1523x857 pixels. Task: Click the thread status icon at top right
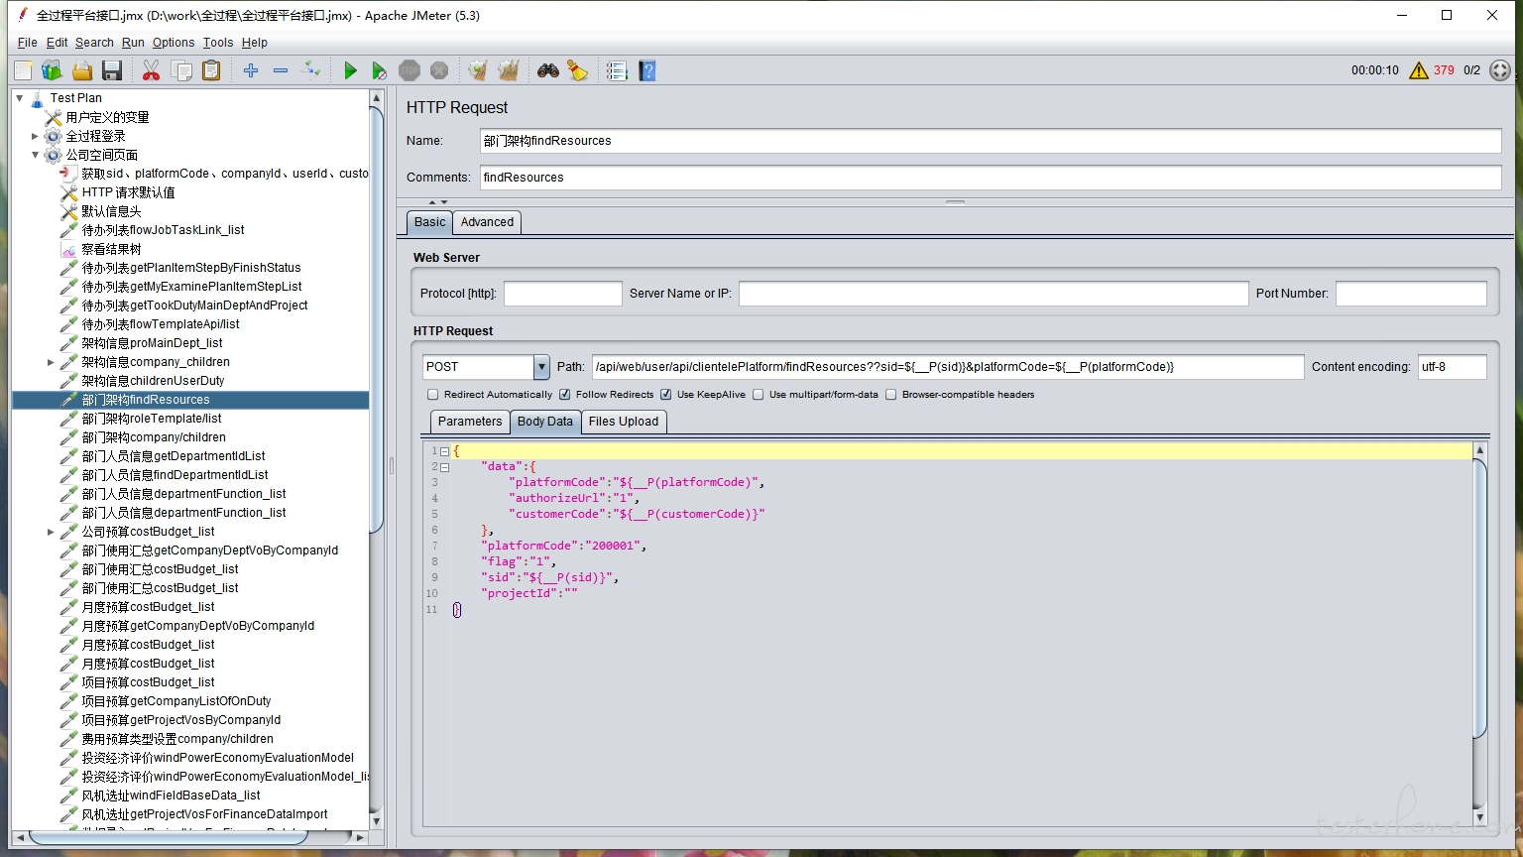click(1500, 70)
